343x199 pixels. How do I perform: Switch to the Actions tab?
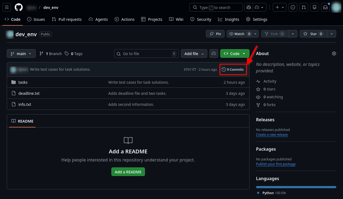pos(125,19)
